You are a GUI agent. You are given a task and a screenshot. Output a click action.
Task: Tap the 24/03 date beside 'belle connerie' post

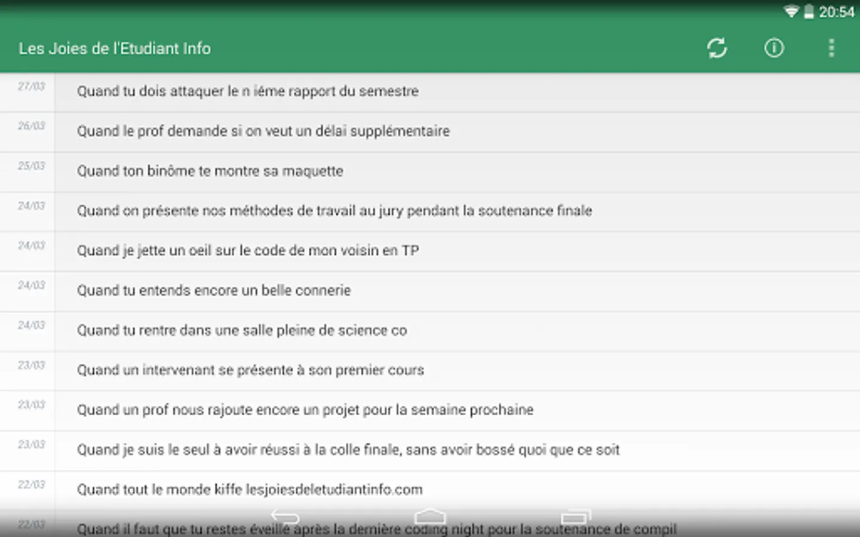(32, 285)
